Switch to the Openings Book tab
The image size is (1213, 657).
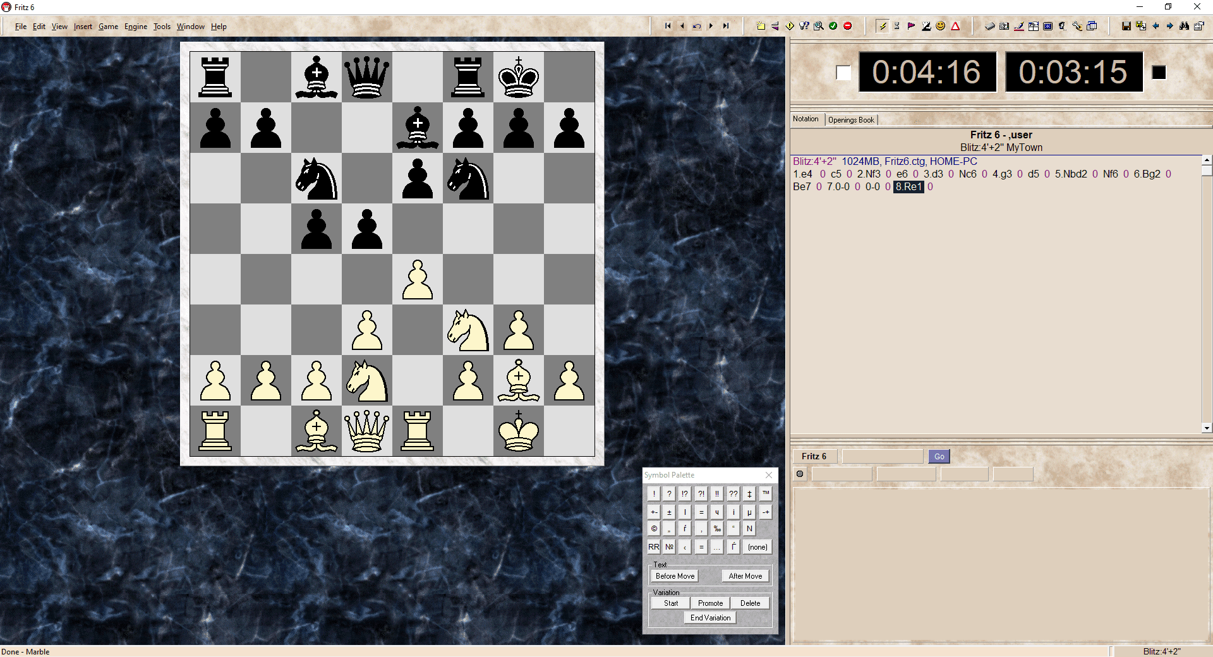[x=851, y=120]
